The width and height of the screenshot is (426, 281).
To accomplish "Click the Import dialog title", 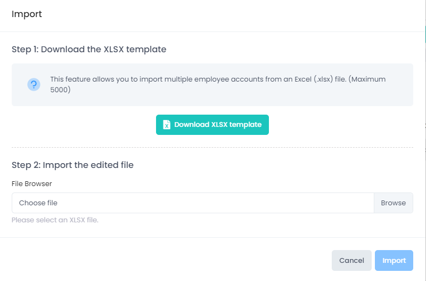I will point(27,14).
